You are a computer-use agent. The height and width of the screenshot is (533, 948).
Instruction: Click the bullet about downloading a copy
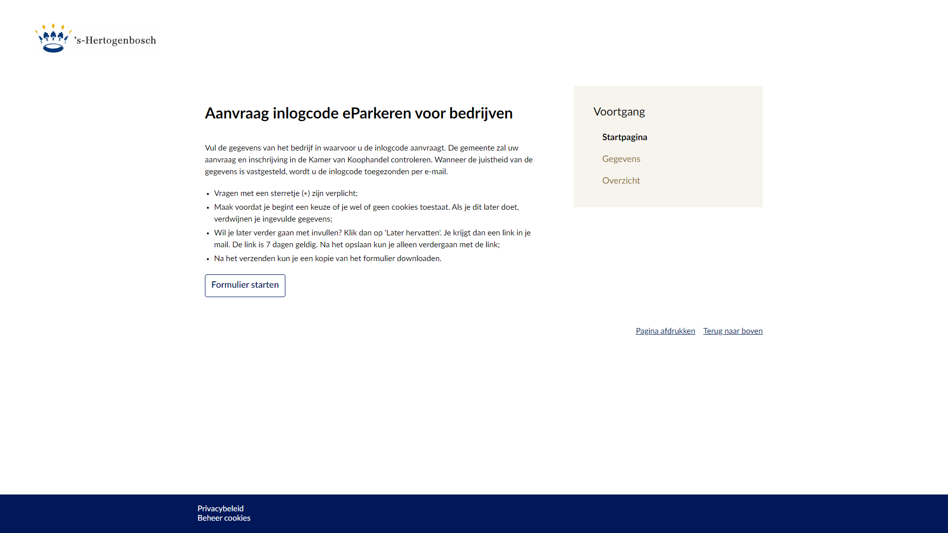coord(327,259)
